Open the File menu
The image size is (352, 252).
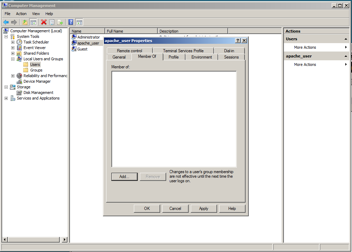tap(7, 14)
